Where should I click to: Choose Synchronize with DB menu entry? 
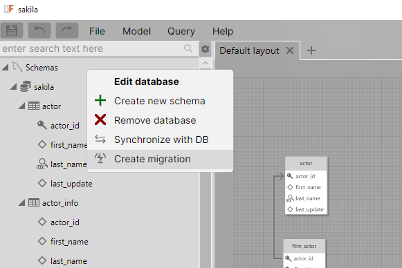coord(160,140)
